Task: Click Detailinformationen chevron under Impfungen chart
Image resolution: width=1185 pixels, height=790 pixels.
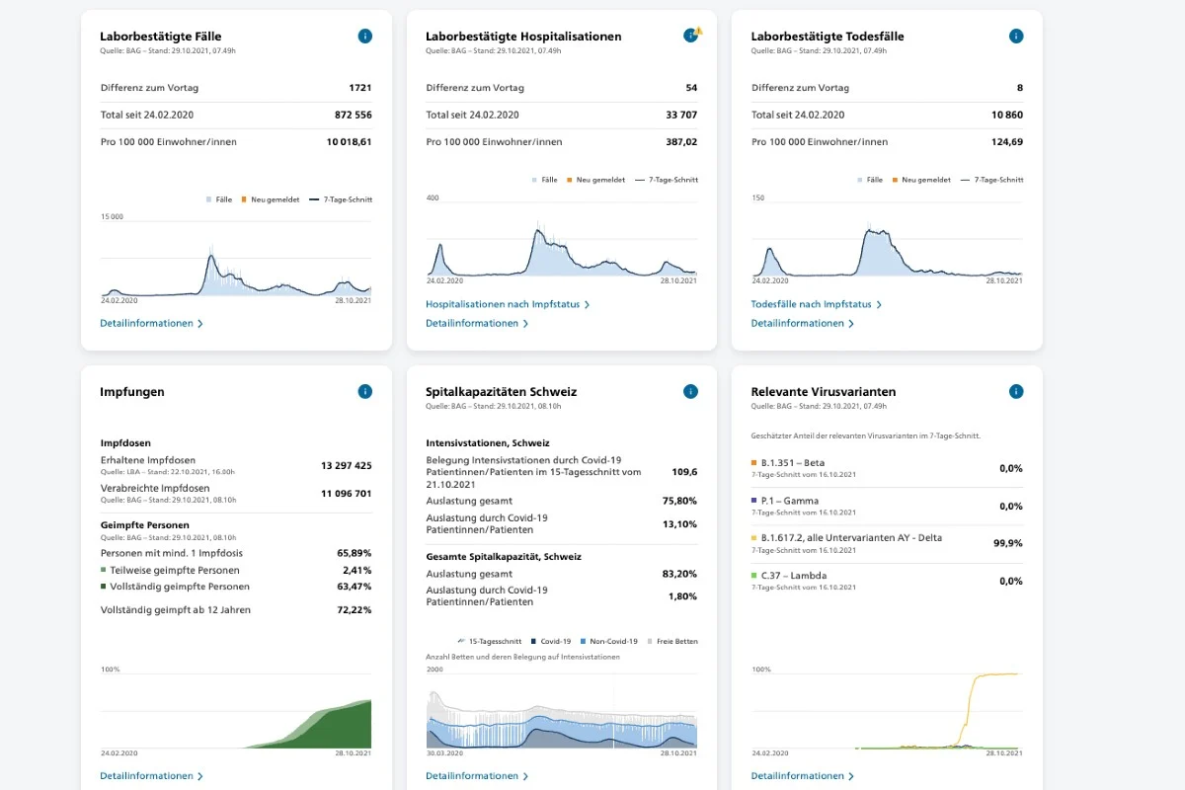Action: click(x=200, y=776)
